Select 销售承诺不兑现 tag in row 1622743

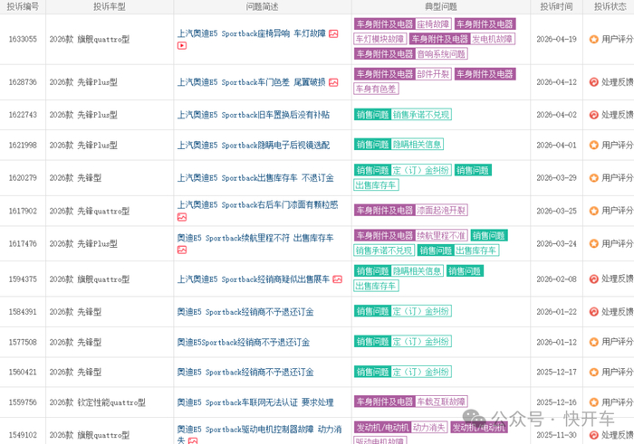click(421, 115)
